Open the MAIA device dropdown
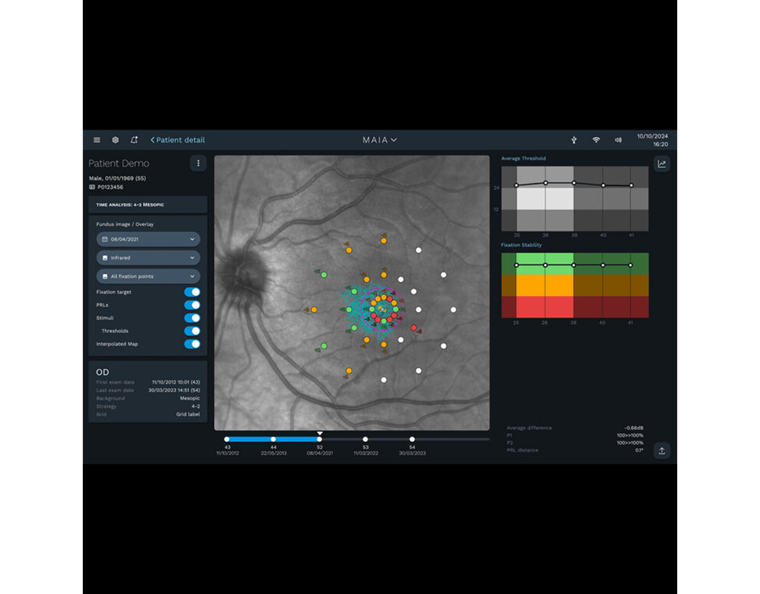The width and height of the screenshot is (760, 594). click(379, 140)
